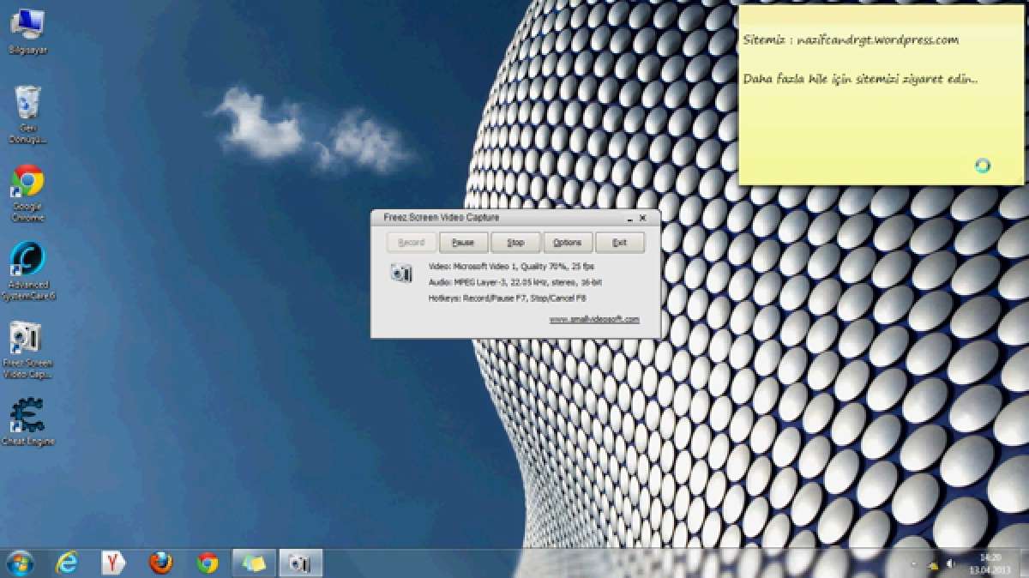1029x578 pixels.
Task: Open Chrome from the taskbar
Action: point(208,563)
